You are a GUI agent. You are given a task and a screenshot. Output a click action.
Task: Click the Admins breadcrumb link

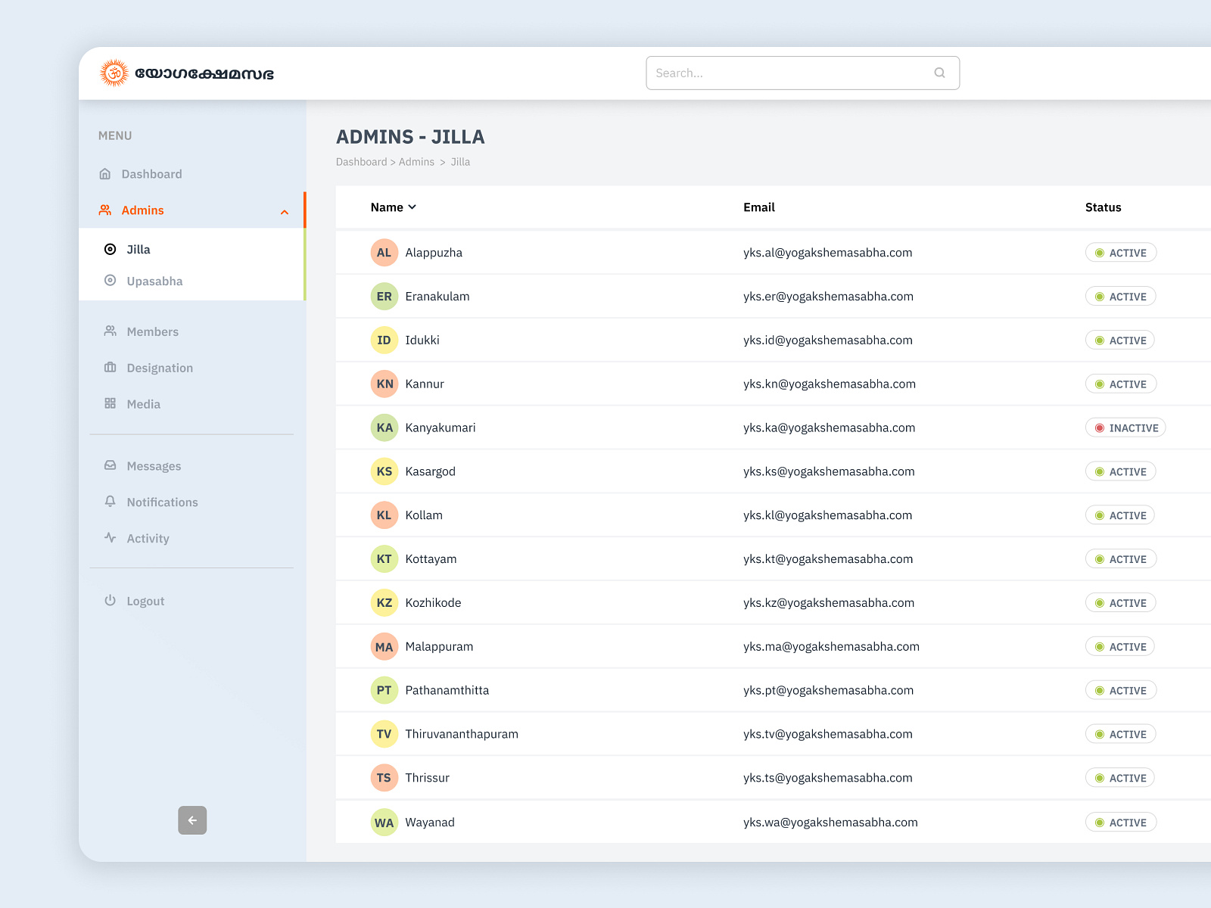click(x=416, y=162)
